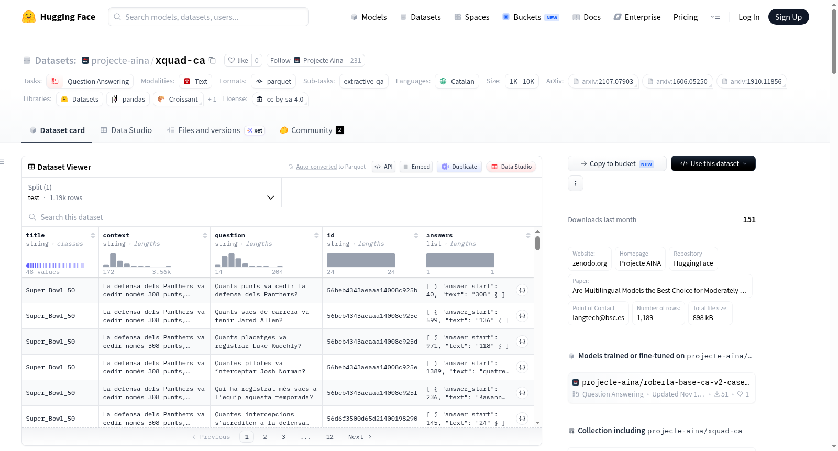This screenshot has width=838, height=451.
Task: Expand the navigation more-menu icon
Action: 715,17
